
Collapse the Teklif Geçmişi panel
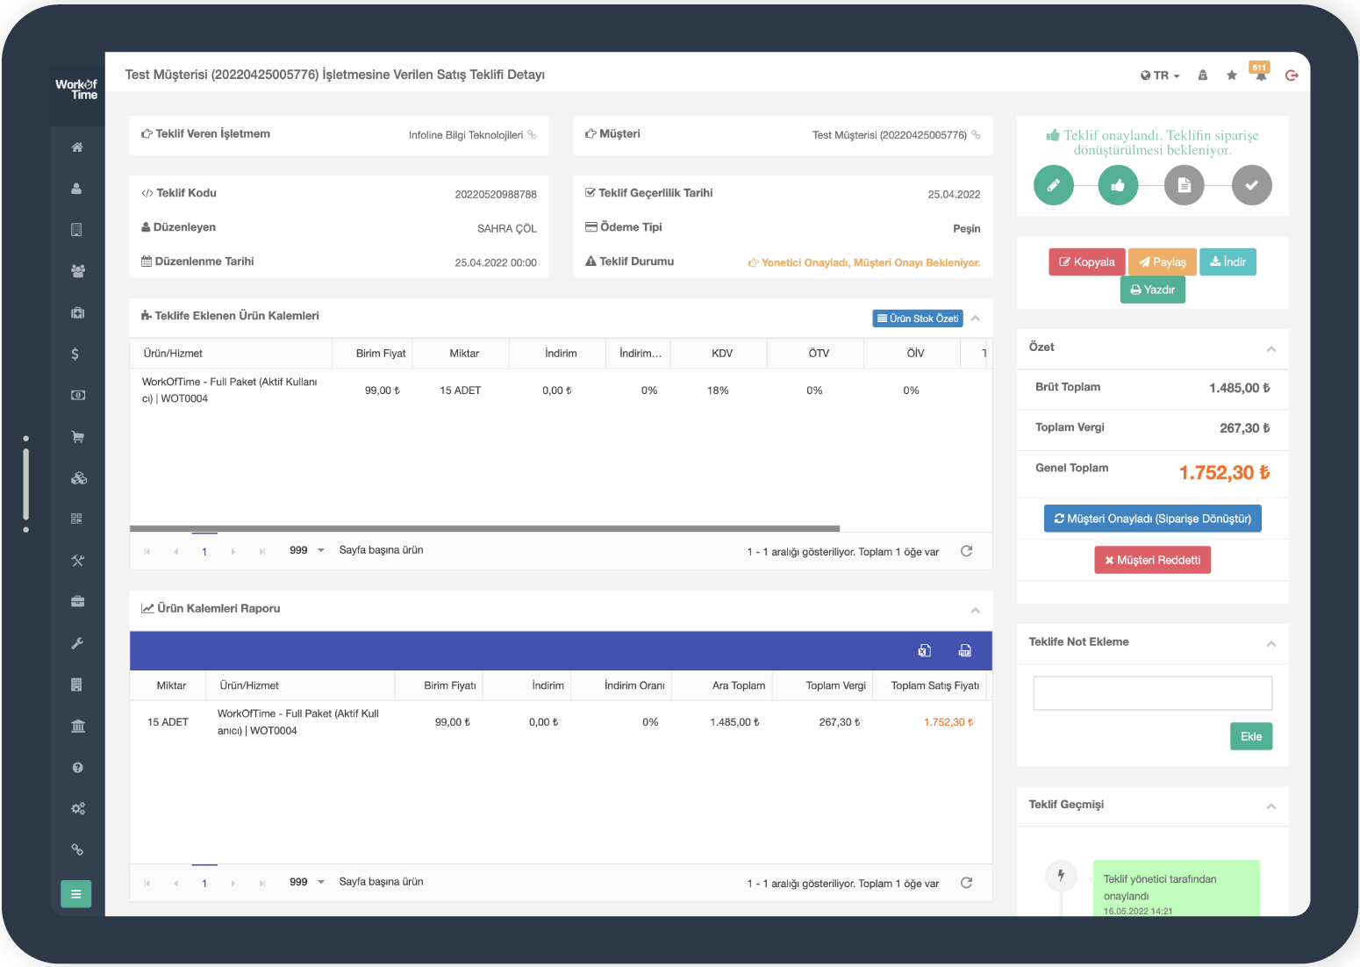coord(1271,806)
